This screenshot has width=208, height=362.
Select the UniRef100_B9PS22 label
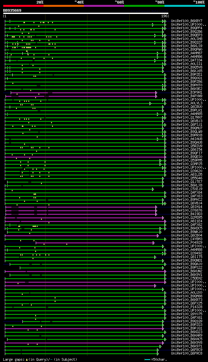pos(187,268)
